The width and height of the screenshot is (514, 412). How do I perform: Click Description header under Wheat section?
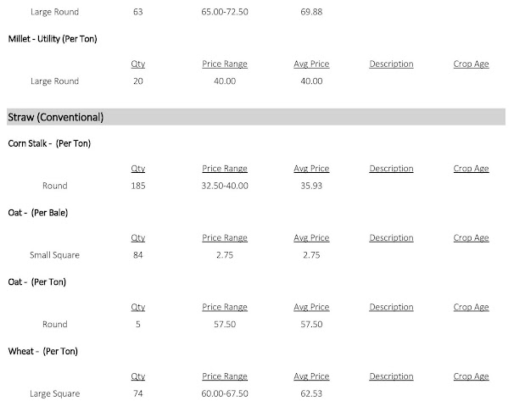391,376
